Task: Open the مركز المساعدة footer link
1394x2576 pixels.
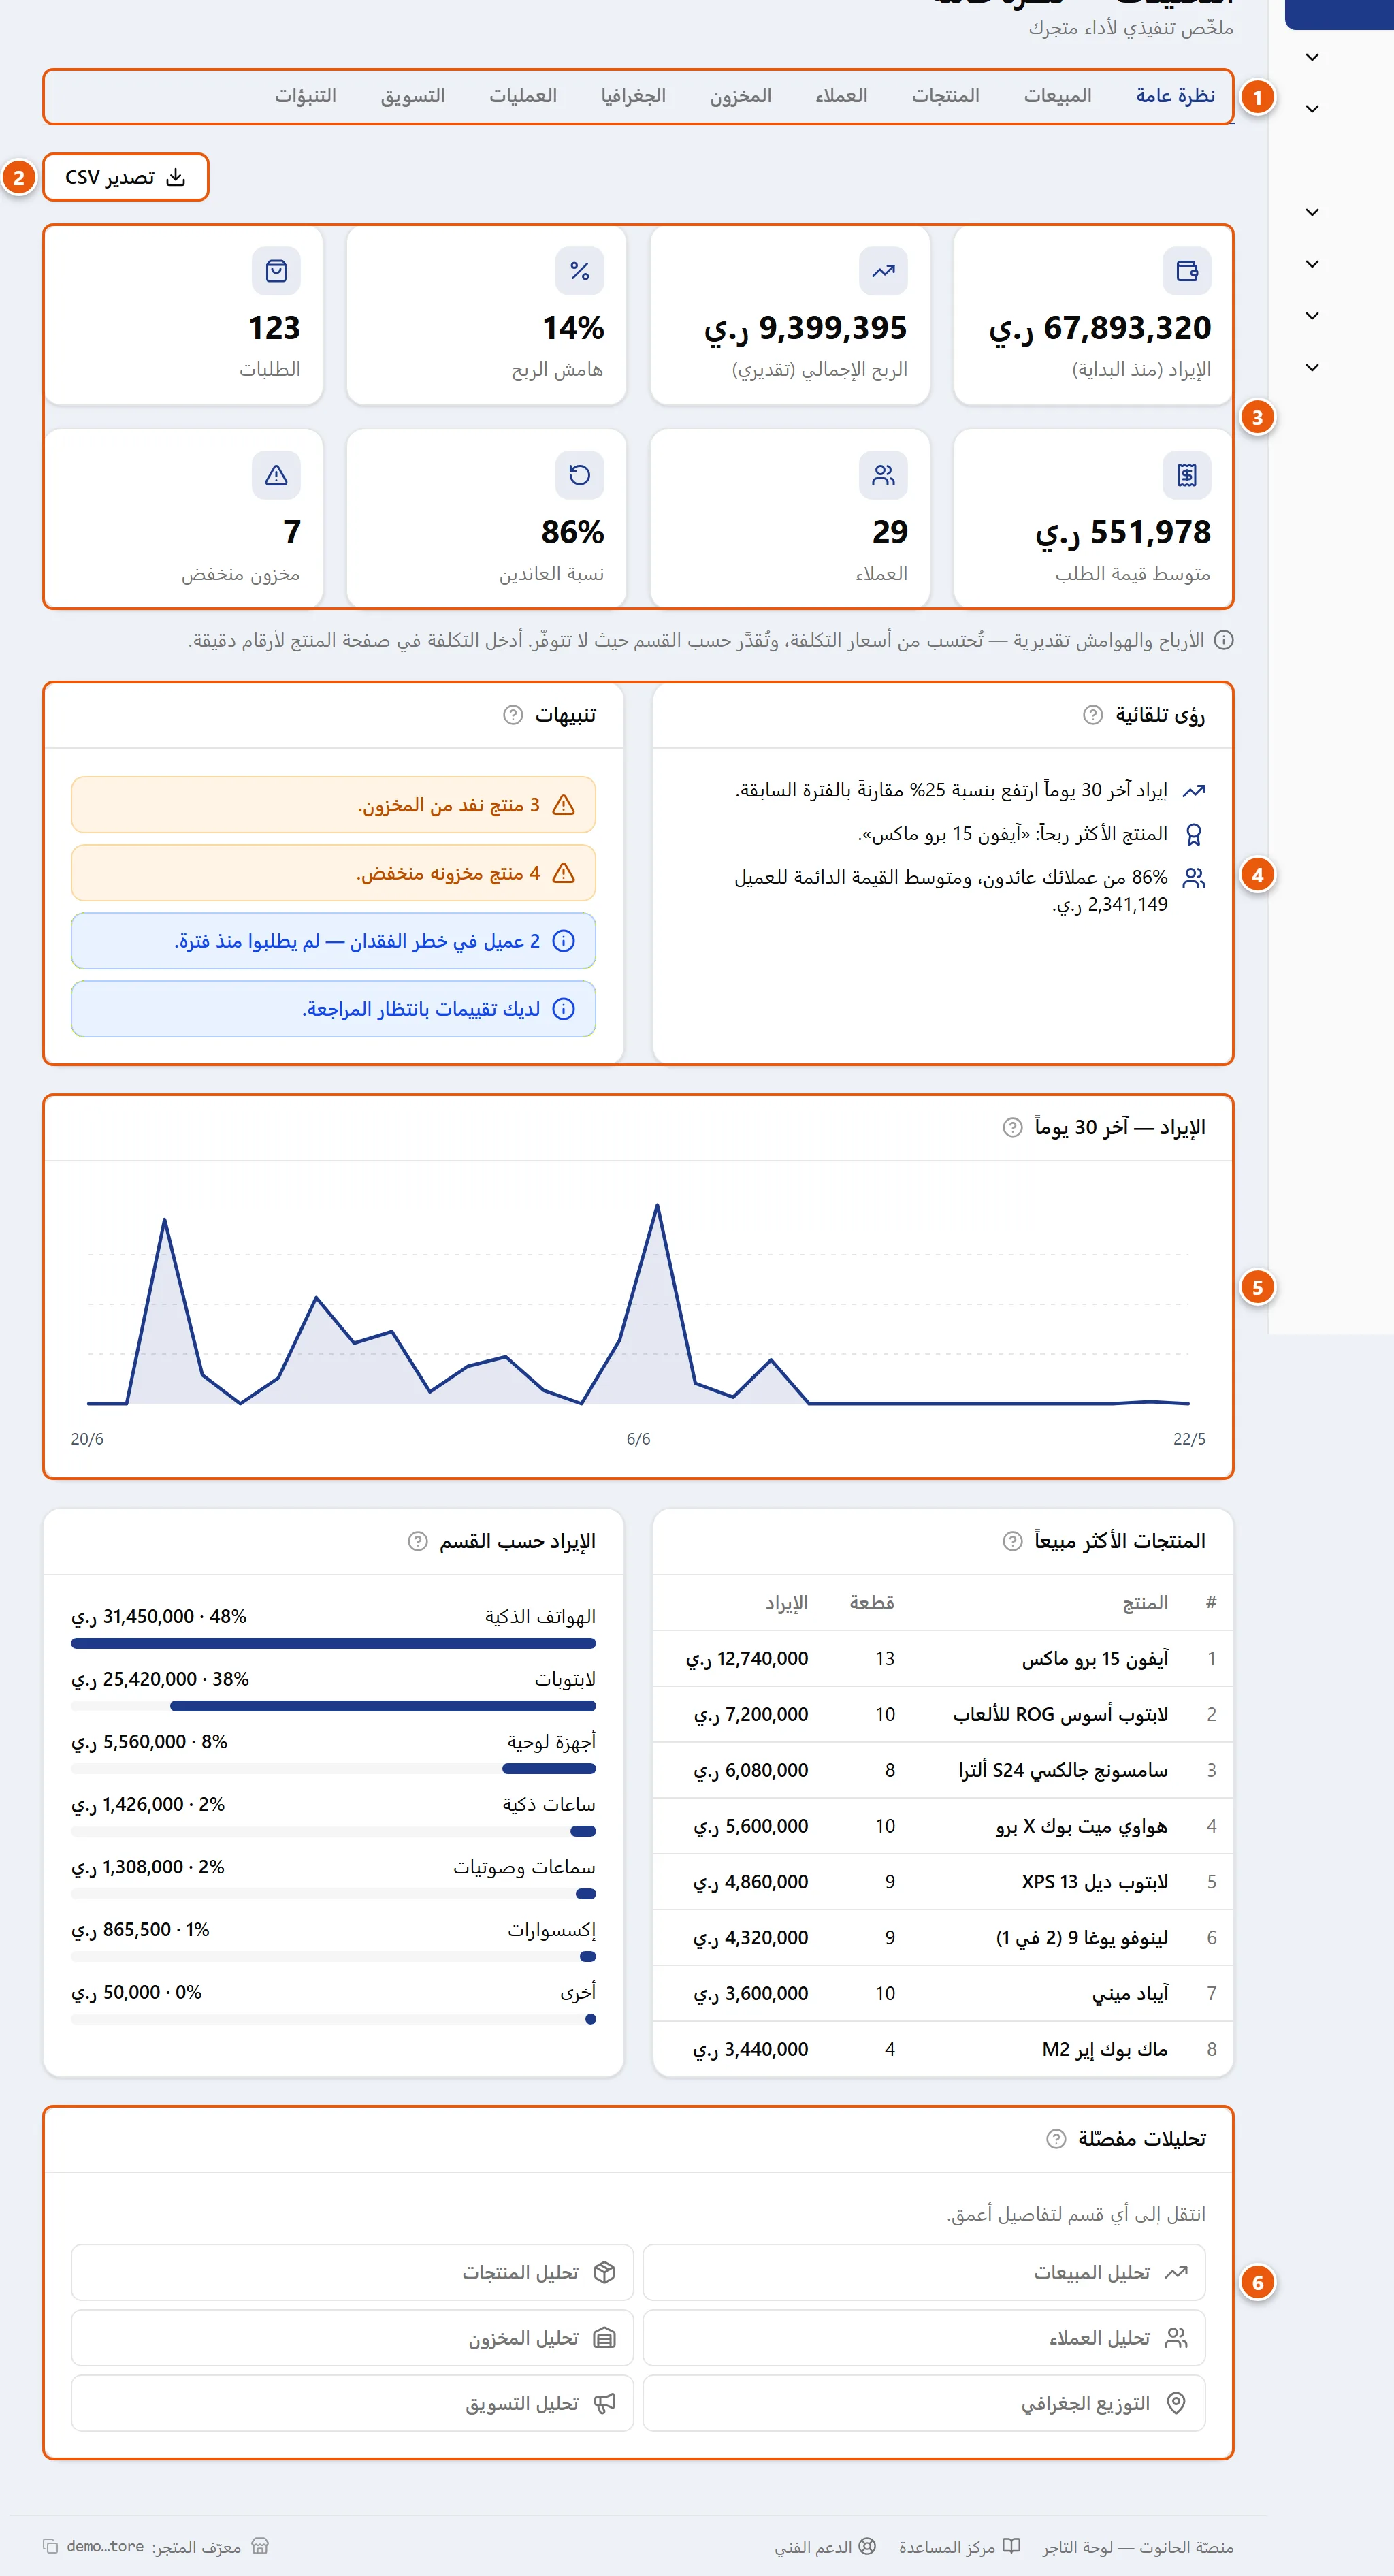Action: click(959, 2547)
